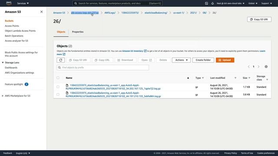Image resolution: width=278 pixels, height=156 pixels.
Task: Open external link icon beside Learn more
Action: tap(64, 54)
